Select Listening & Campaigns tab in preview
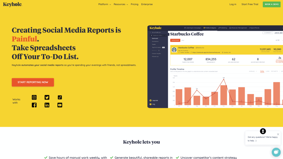The height and width of the screenshot is (159, 283). pos(193,28)
